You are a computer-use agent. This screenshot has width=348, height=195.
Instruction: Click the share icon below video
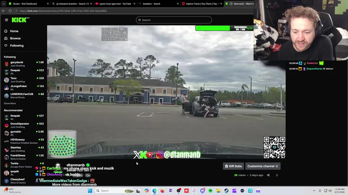point(268,175)
